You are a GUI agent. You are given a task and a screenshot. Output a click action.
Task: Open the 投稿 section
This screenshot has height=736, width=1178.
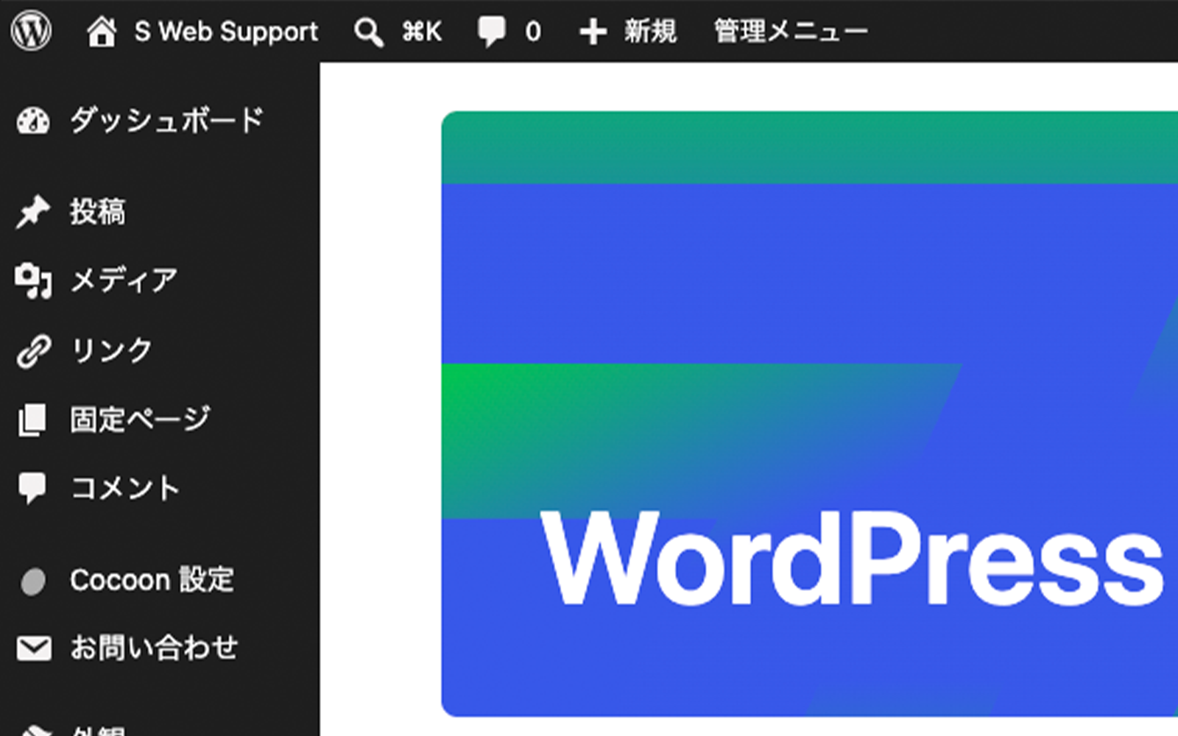tap(98, 212)
